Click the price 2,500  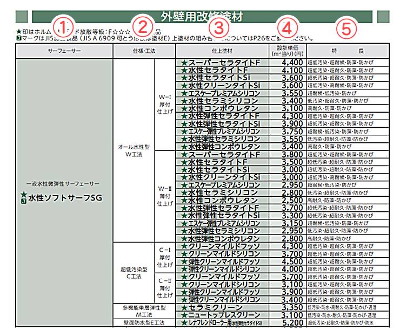[292, 201]
